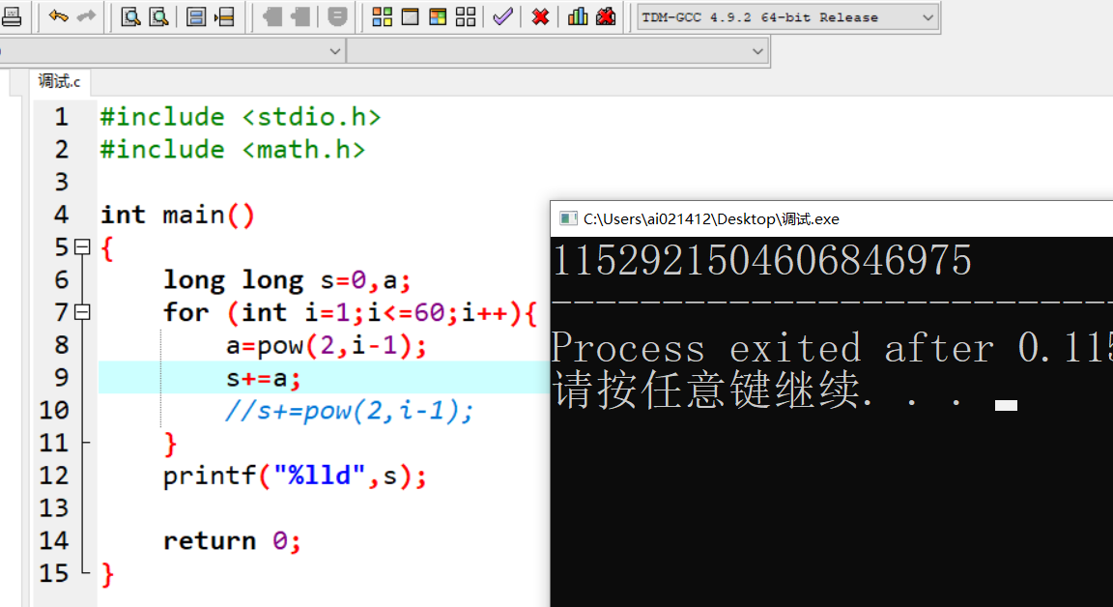The width and height of the screenshot is (1113, 607).
Task: Click line number 13 in the gutter
Action: pos(54,508)
